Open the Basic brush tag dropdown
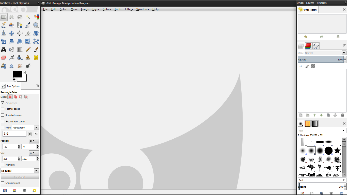This screenshot has width=347, height=195. tap(322, 180)
